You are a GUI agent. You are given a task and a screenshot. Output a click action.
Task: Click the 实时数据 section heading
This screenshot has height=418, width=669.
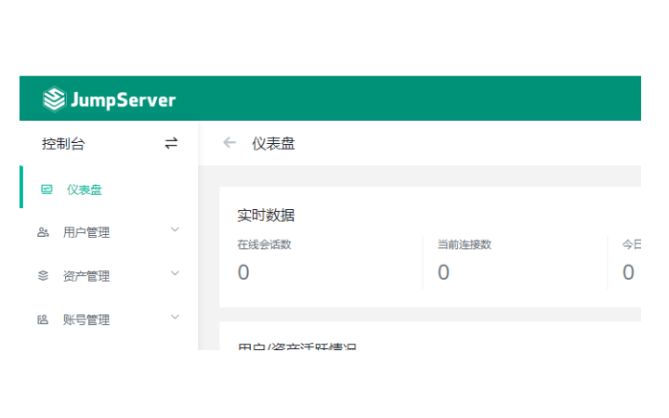[266, 215]
